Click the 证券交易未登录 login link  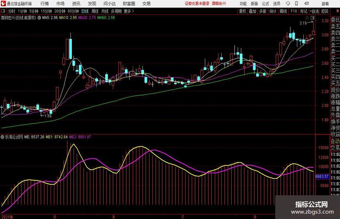(197, 4)
